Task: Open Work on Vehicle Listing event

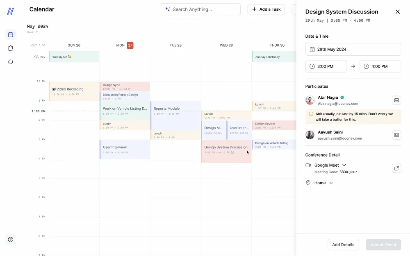Action: 125,111
